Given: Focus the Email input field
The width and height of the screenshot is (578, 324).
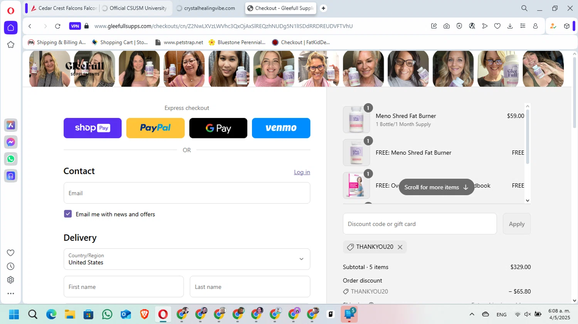Looking at the screenshot, I should coord(187,193).
